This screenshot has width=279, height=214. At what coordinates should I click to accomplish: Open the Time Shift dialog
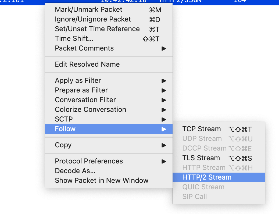pos(74,39)
